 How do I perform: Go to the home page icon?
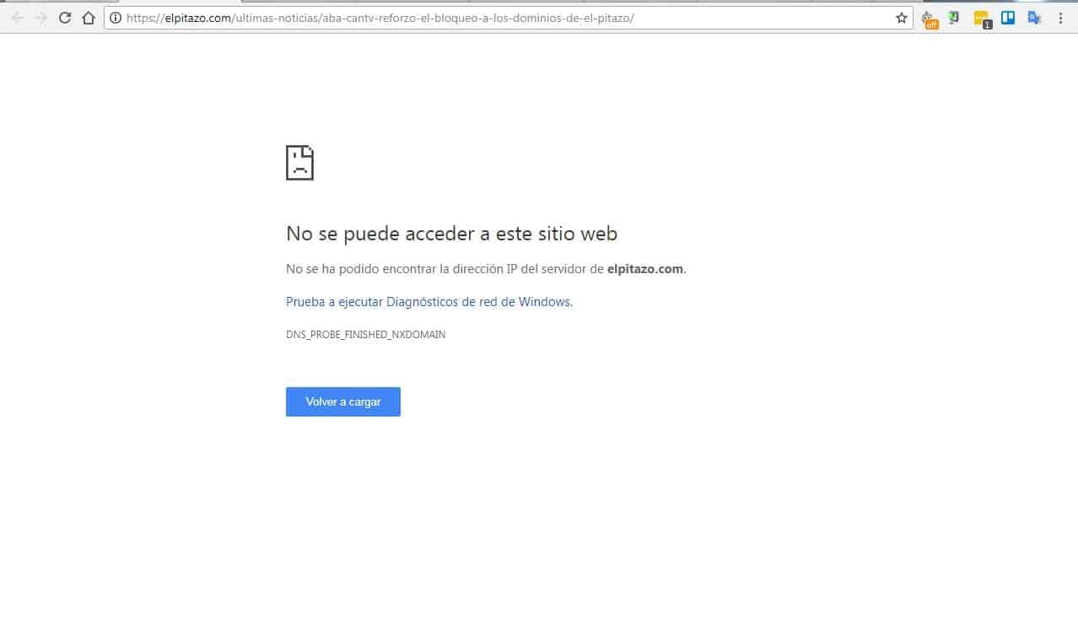[89, 18]
